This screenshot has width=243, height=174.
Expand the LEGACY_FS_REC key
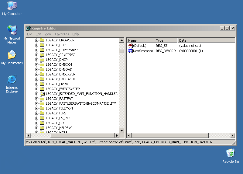pyautogui.click(x=36, y=118)
